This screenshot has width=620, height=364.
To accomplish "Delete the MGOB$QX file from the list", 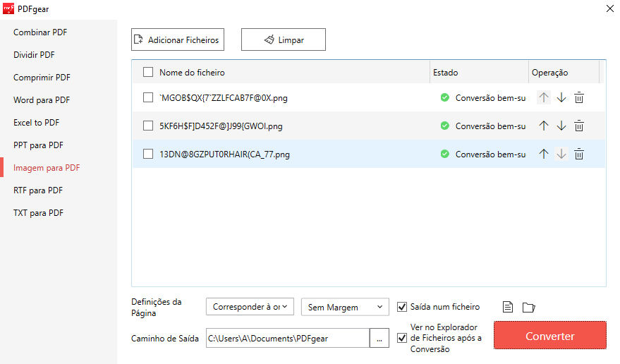I will pyautogui.click(x=579, y=97).
